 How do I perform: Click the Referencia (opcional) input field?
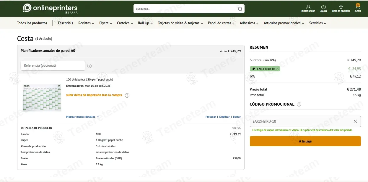[53, 65]
